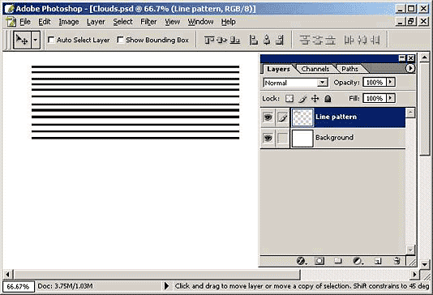This screenshot has height=295, width=433.
Task: Toggle Lock position icon
Action: tap(315, 99)
